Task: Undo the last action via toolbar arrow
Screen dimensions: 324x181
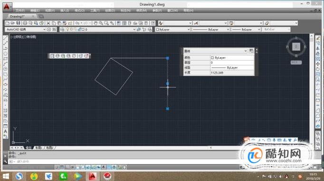Action: [77, 23]
